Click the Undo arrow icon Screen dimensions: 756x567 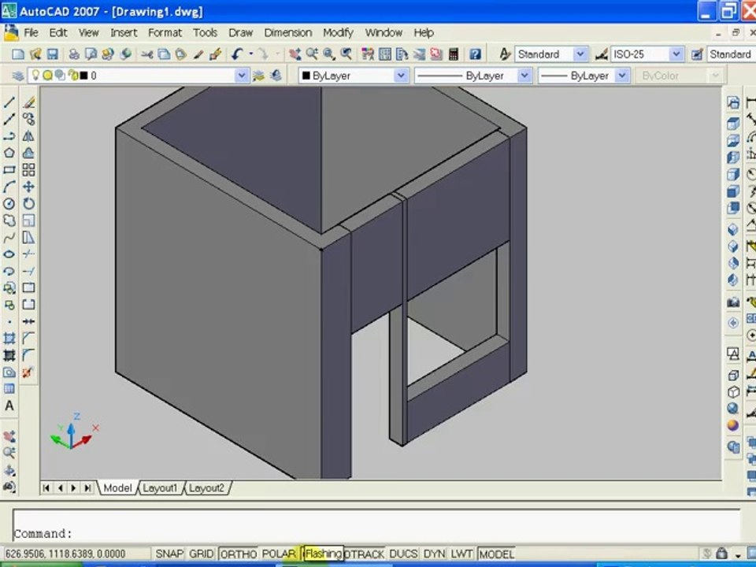click(x=237, y=54)
